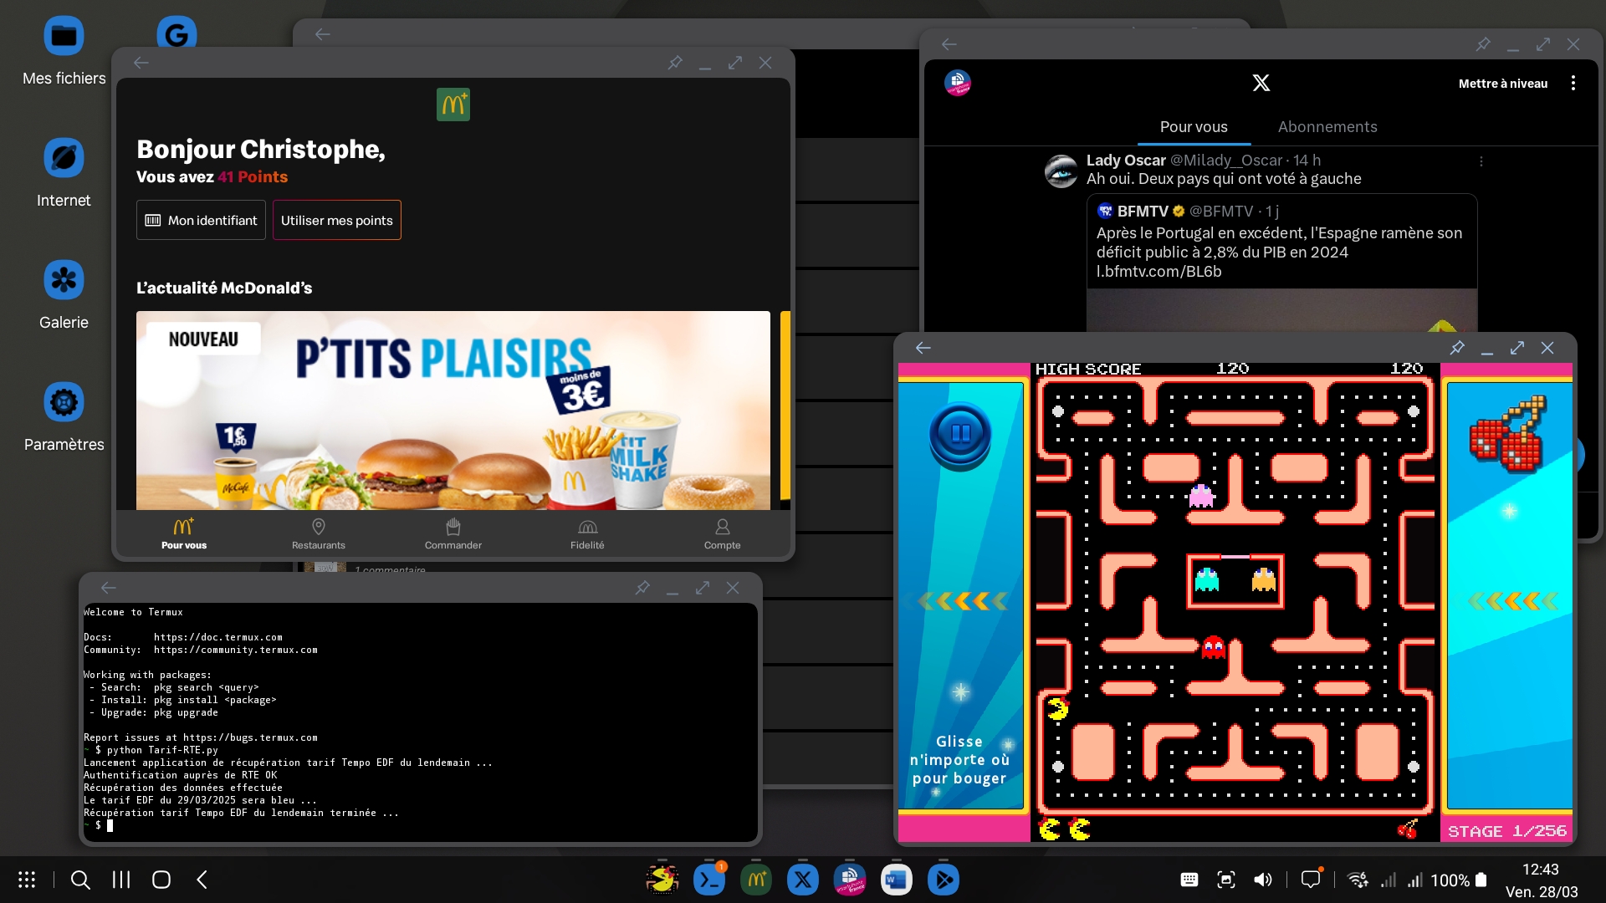The width and height of the screenshot is (1606, 903).
Task: Click X logo in header
Action: [1261, 83]
